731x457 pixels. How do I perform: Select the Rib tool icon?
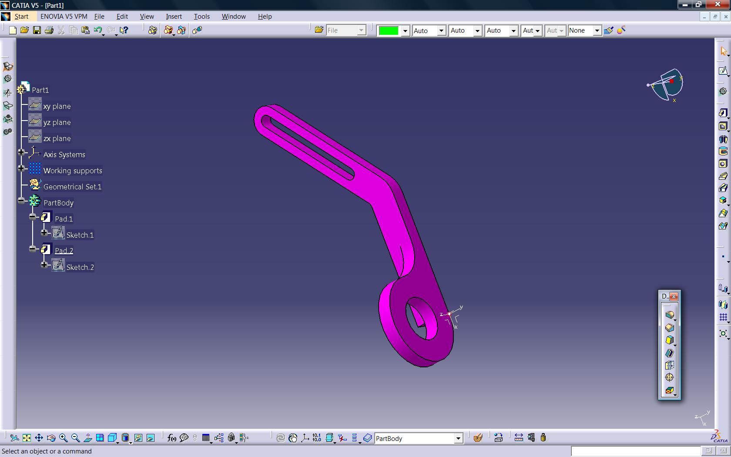point(723,176)
